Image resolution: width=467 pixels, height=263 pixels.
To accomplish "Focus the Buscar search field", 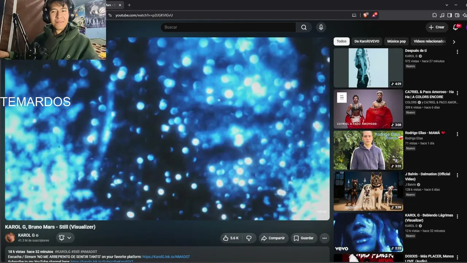I will point(229,27).
